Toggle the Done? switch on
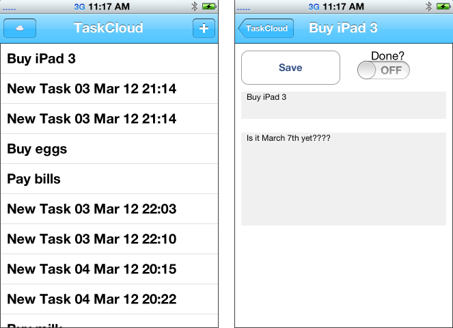Image resolution: width=453 pixels, height=328 pixels. (383, 70)
